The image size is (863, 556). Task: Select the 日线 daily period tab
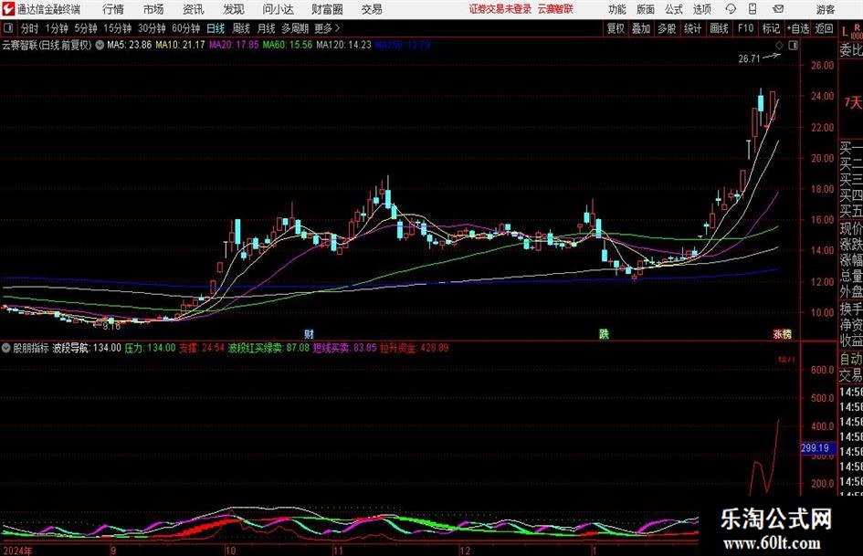216,28
